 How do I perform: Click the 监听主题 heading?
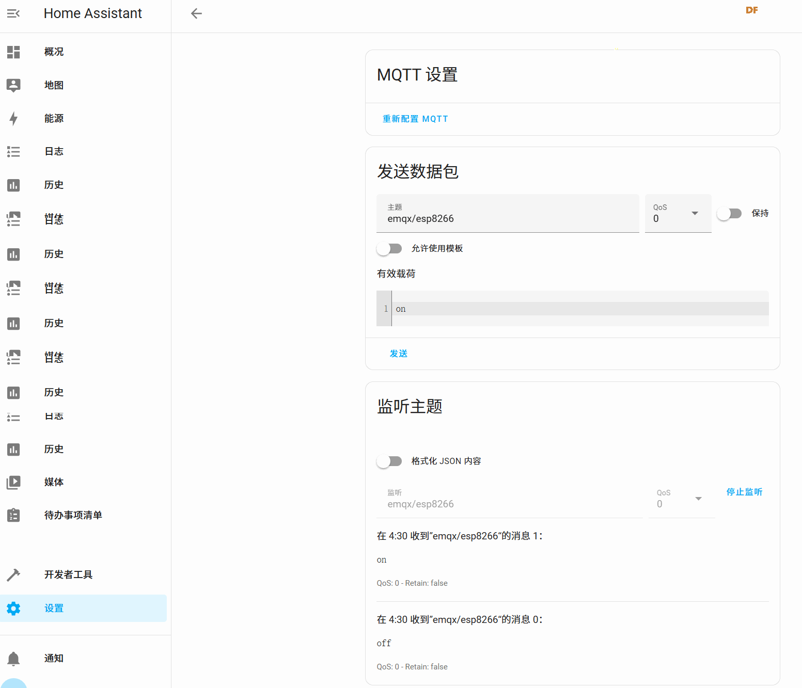(410, 406)
